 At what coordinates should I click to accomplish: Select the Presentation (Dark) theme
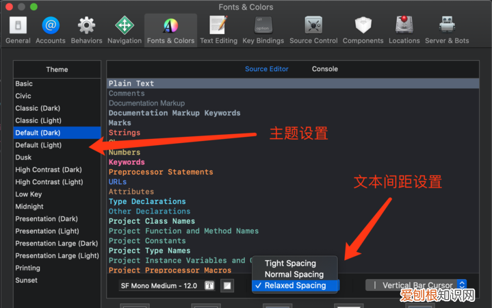coord(57,219)
